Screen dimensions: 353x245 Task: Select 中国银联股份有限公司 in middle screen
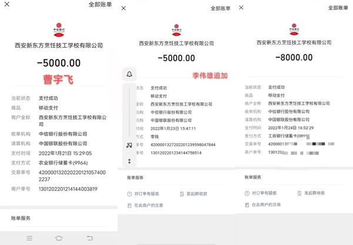(171, 120)
